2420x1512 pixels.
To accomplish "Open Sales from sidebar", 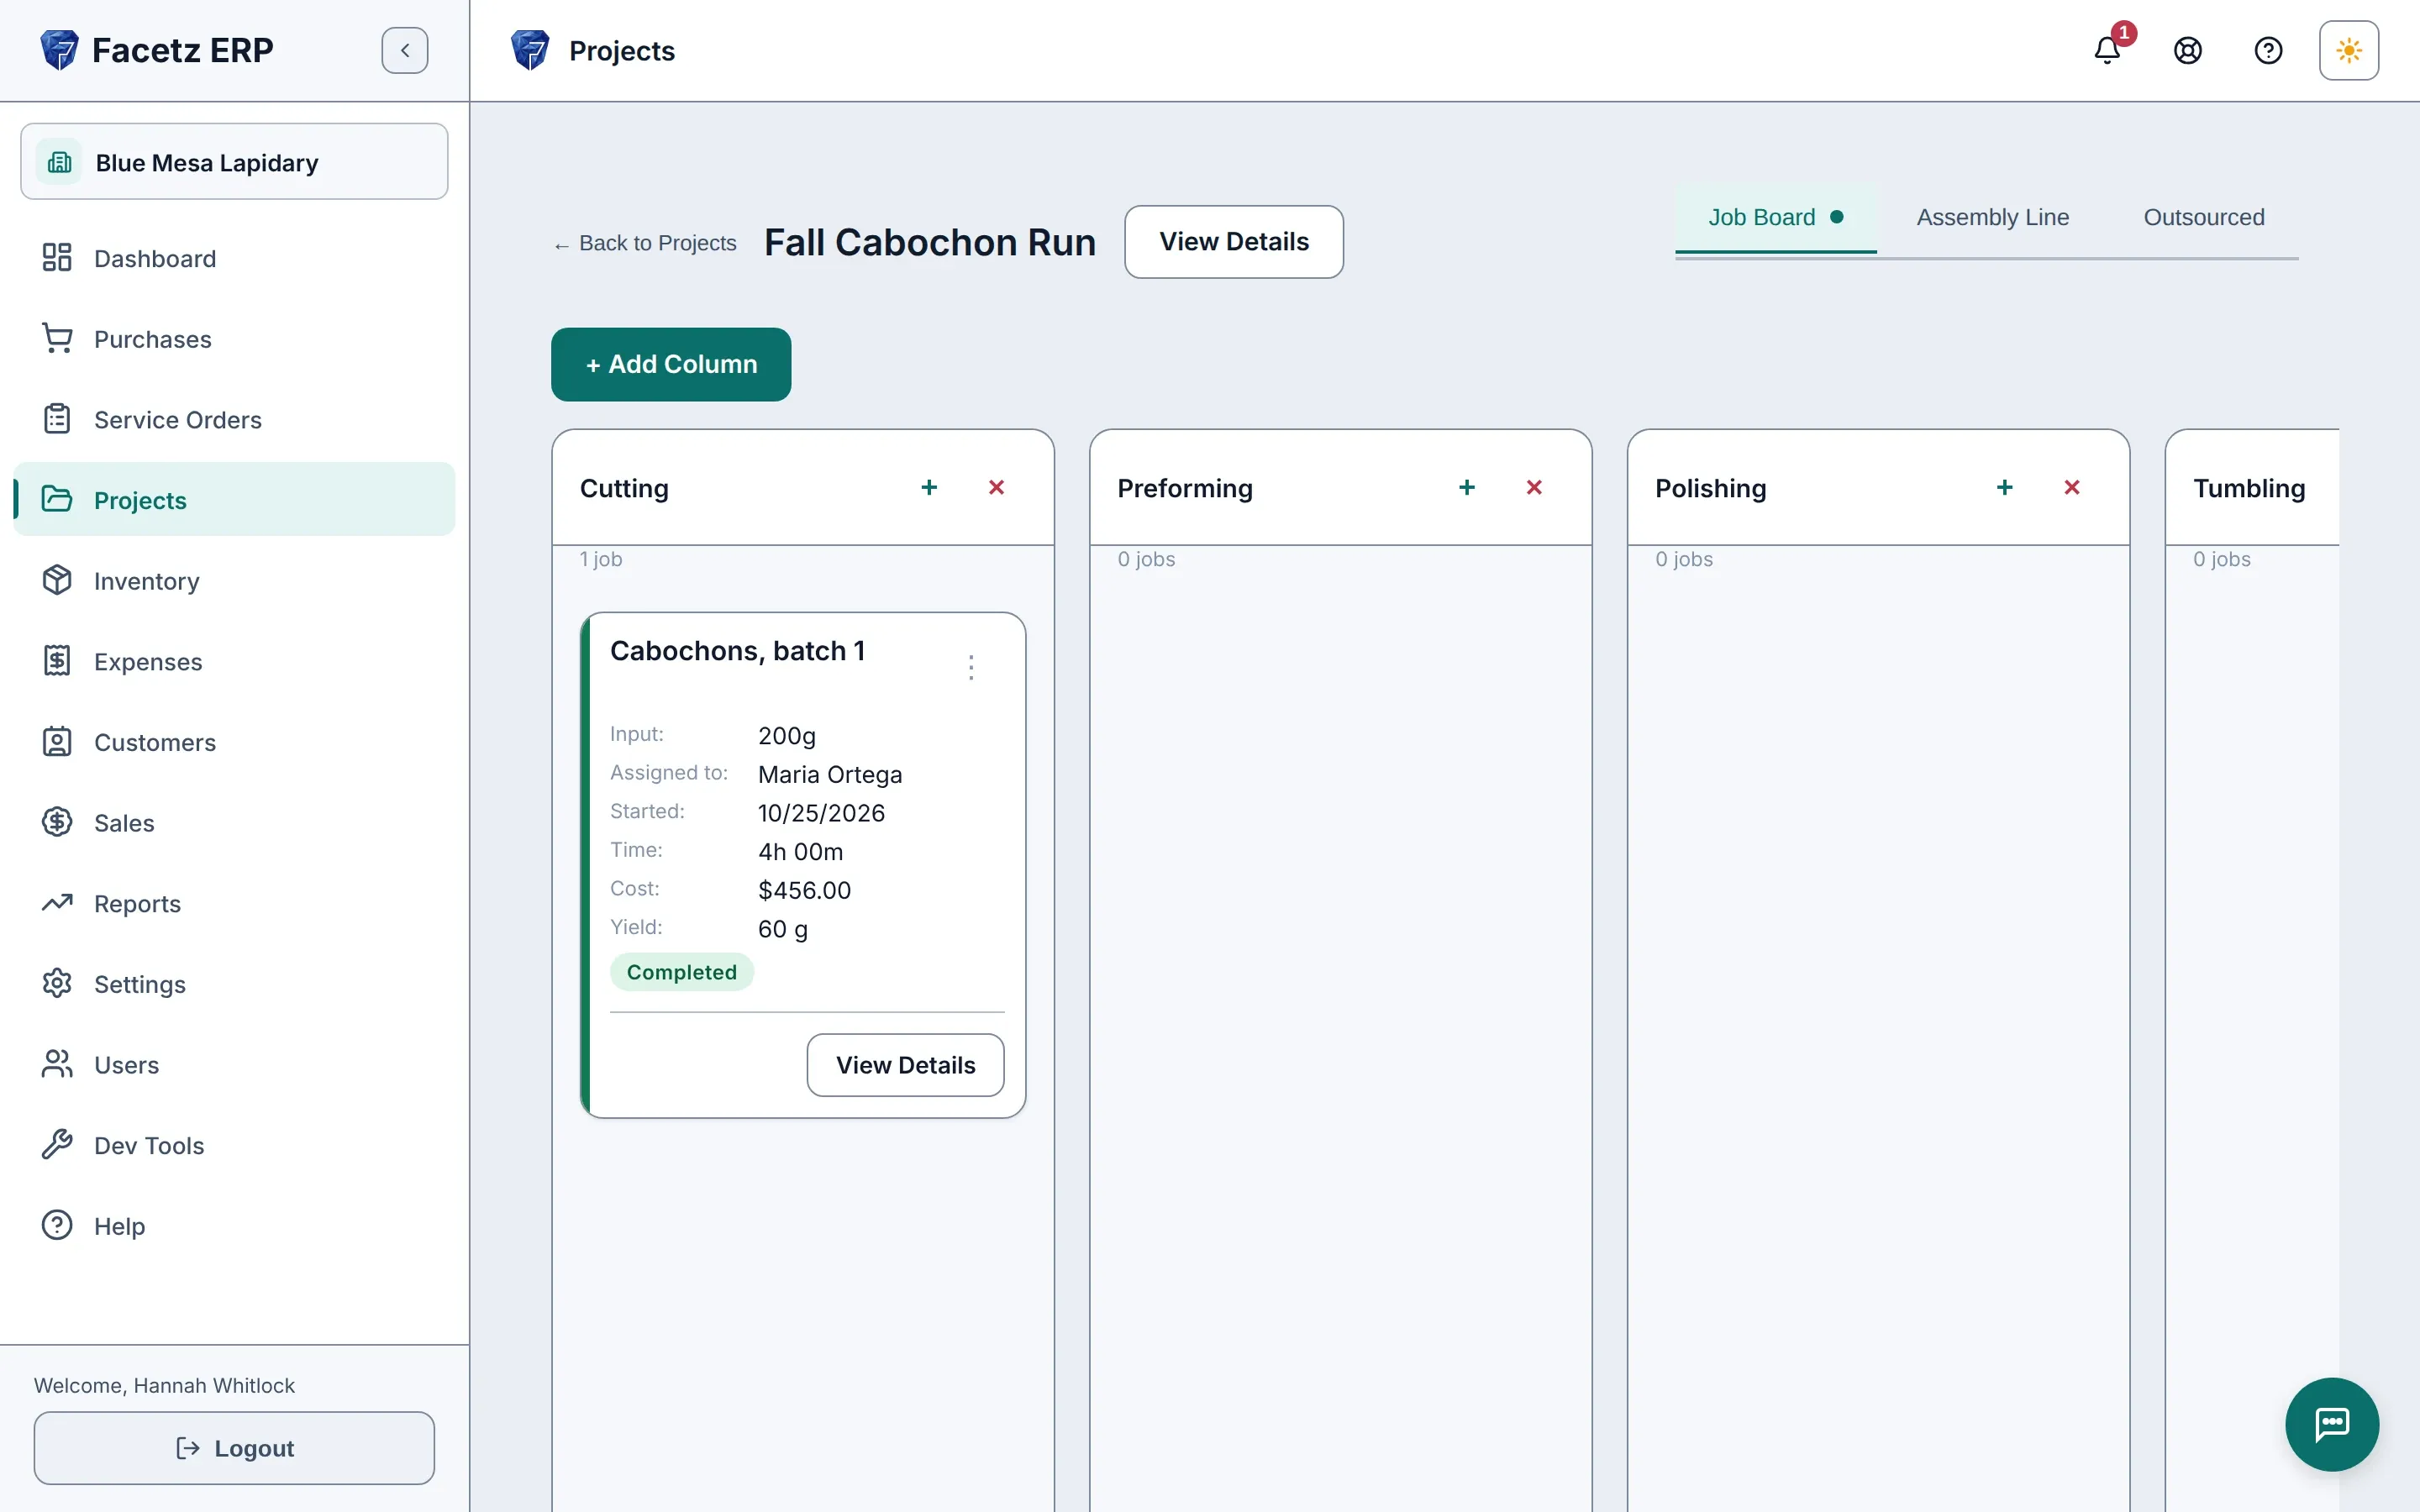I will click(234, 823).
